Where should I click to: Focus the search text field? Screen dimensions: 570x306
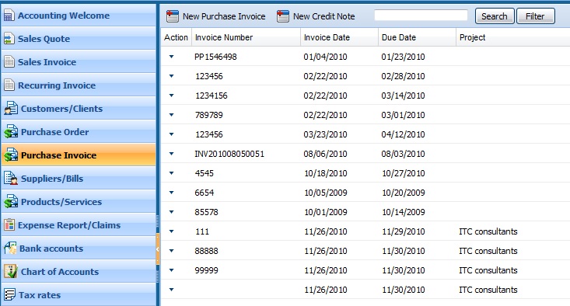point(421,16)
